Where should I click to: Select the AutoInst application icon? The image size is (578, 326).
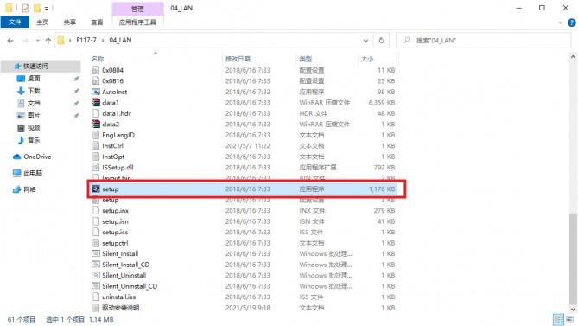pos(96,92)
